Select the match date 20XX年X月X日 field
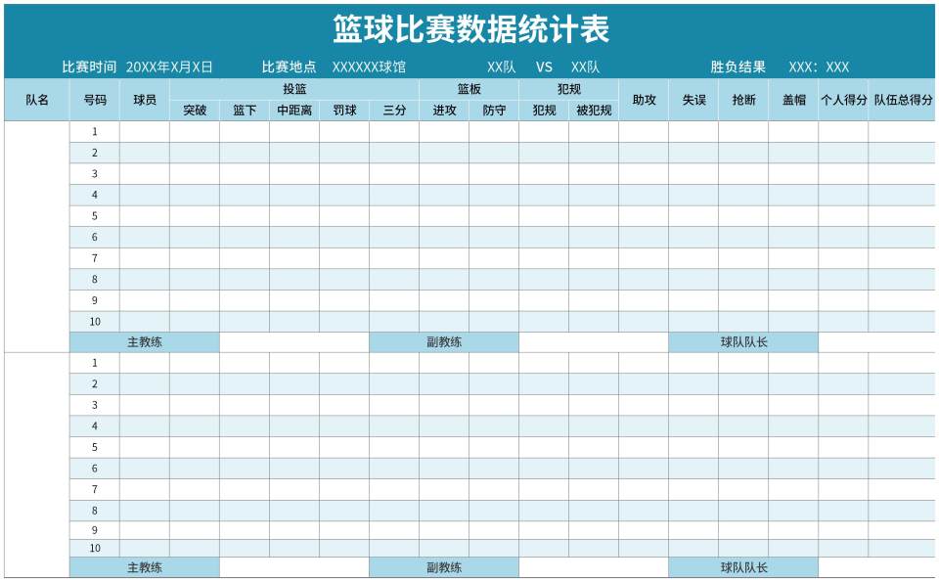Screen dimensions: 939x582 point(169,67)
